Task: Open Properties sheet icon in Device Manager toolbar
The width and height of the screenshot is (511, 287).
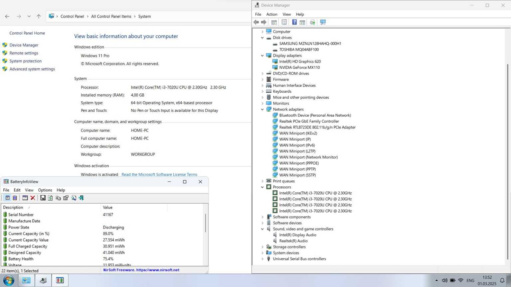Action: (x=284, y=22)
